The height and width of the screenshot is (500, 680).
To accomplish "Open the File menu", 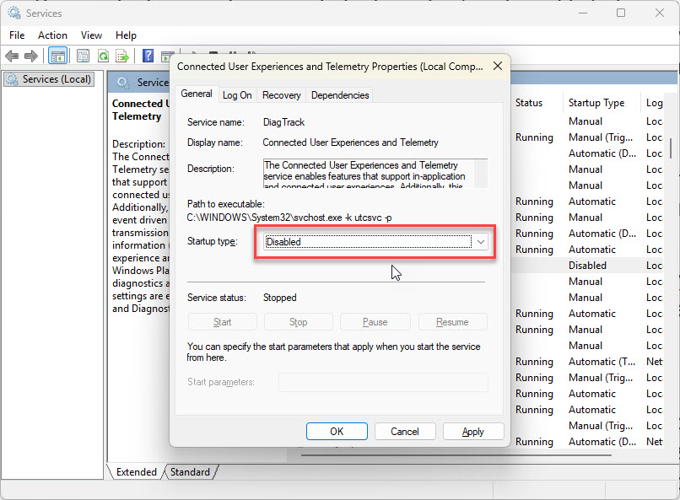I will (17, 35).
